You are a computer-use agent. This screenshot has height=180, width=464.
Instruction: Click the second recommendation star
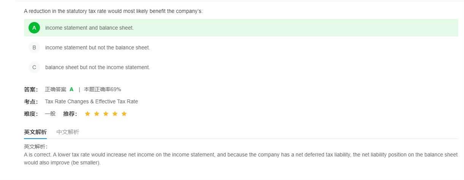tap(97, 114)
